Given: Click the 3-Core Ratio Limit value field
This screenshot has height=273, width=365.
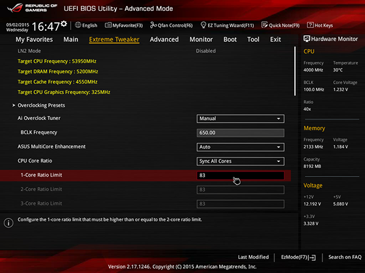Looking at the screenshot, I should [x=240, y=204].
